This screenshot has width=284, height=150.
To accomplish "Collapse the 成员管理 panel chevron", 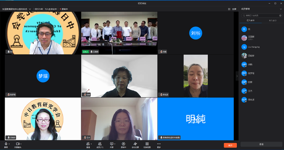I will click(281, 9).
